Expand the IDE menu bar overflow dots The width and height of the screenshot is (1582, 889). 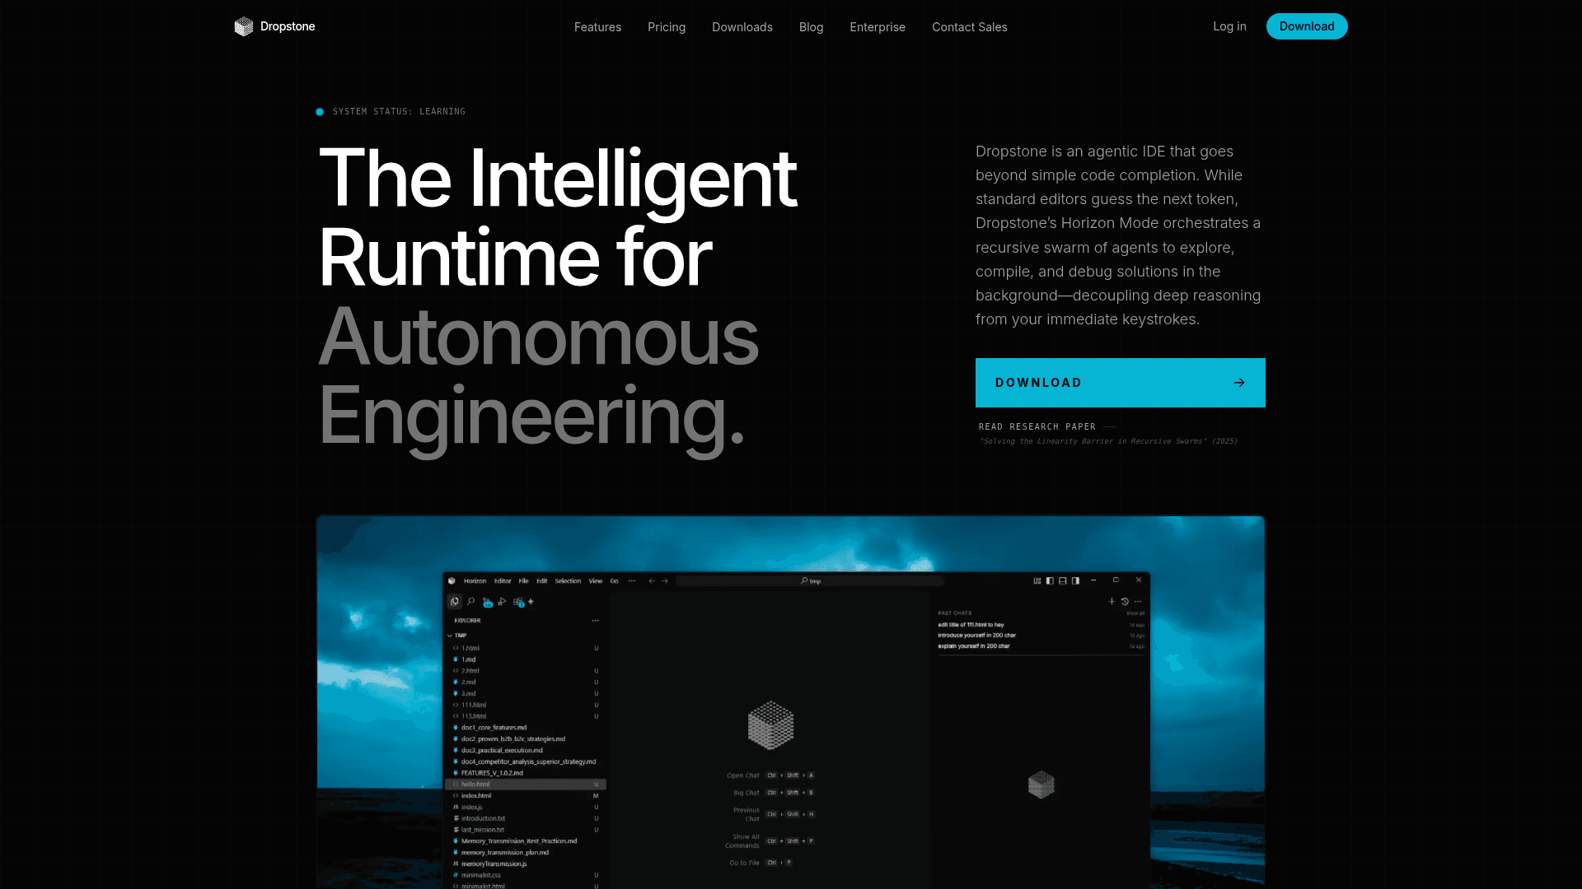click(632, 581)
